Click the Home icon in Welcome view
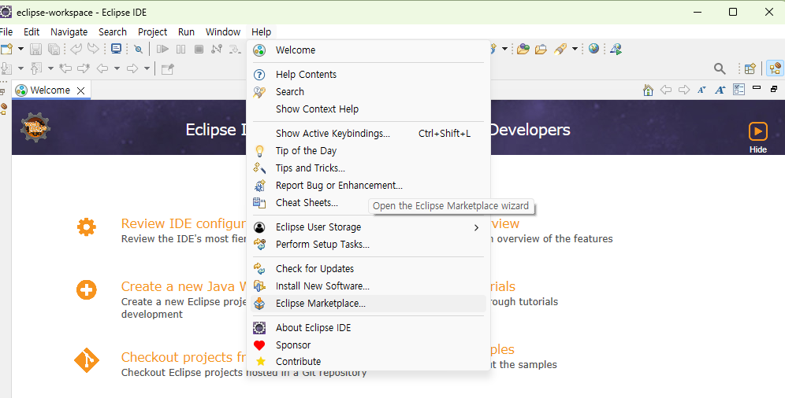Viewport: 785px width, 398px height. (x=648, y=90)
